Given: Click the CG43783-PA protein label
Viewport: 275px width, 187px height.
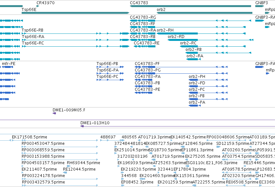Looking at the screenshot, I should pos(148,77).
